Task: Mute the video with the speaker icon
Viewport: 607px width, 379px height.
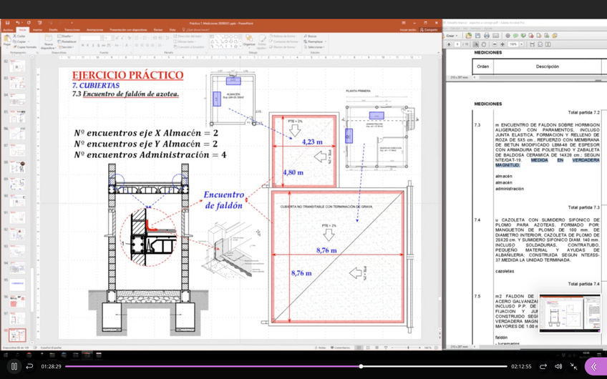Action: click(x=558, y=366)
